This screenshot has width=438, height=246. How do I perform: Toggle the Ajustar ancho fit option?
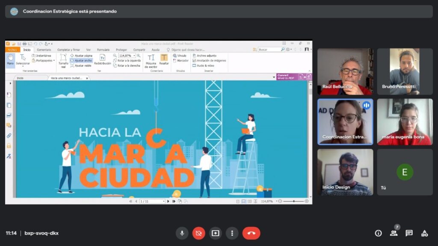click(x=81, y=60)
